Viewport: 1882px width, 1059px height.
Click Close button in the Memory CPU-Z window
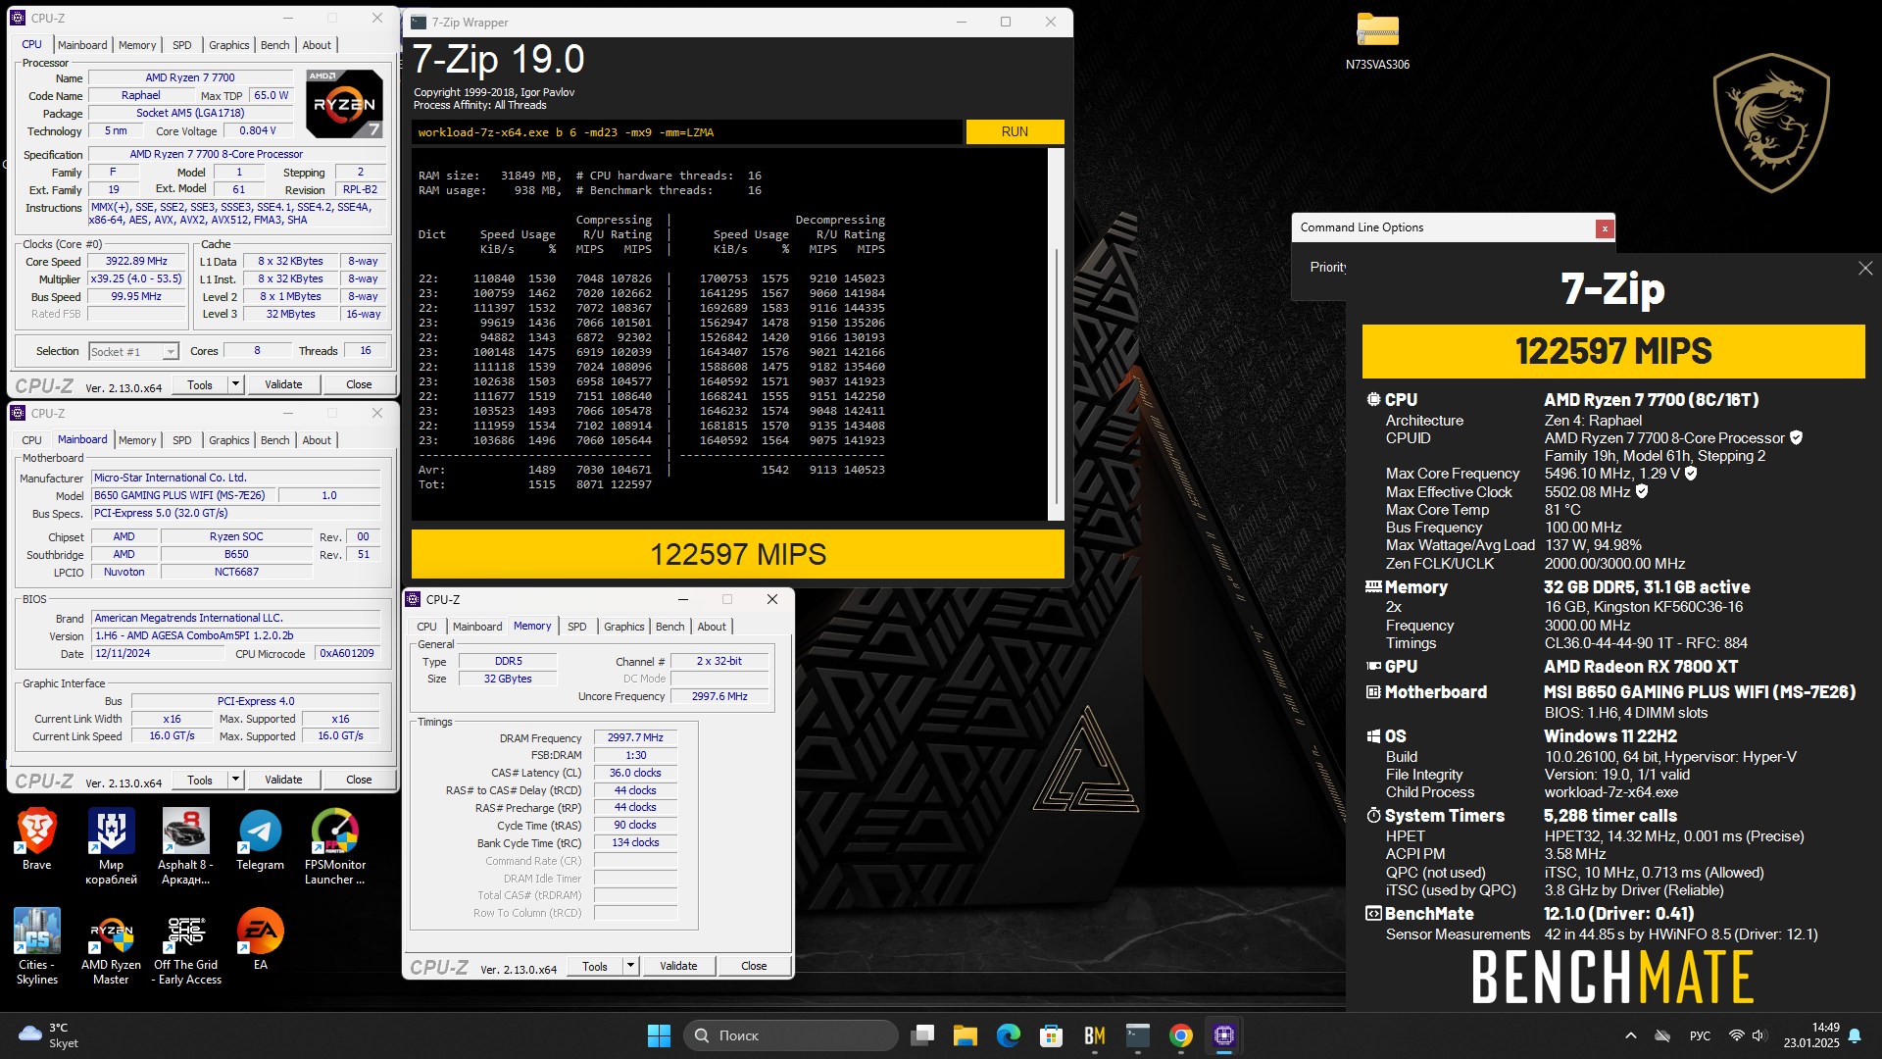pyautogui.click(x=754, y=966)
